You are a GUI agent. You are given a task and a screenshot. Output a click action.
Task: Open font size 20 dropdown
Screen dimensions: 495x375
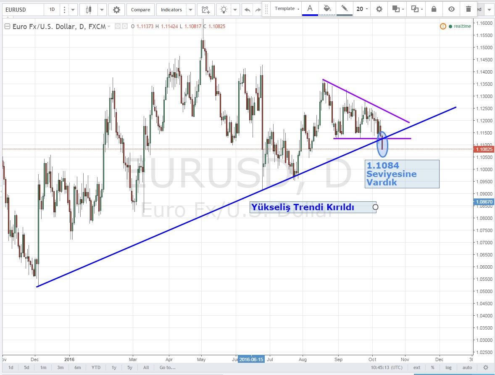tap(362, 9)
